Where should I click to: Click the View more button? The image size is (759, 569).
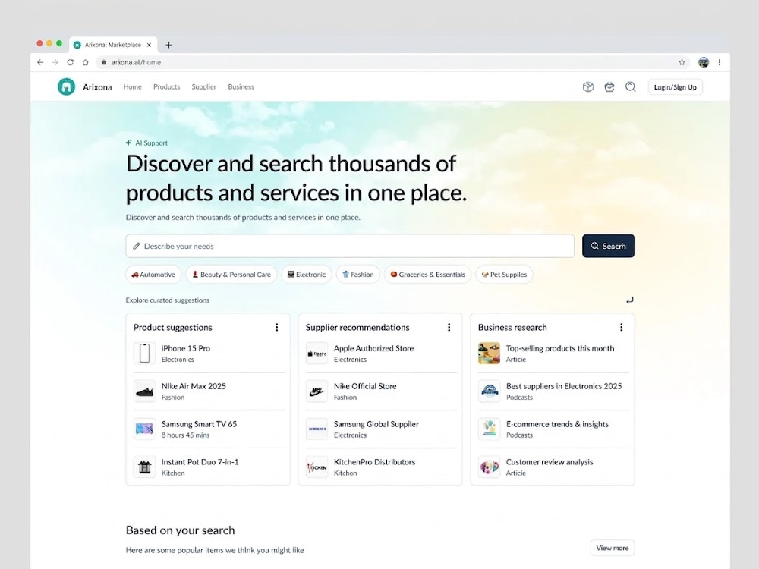(613, 549)
